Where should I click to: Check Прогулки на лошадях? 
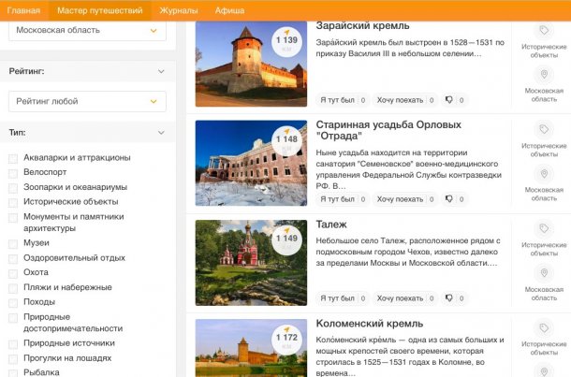pyautogui.click(x=13, y=359)
